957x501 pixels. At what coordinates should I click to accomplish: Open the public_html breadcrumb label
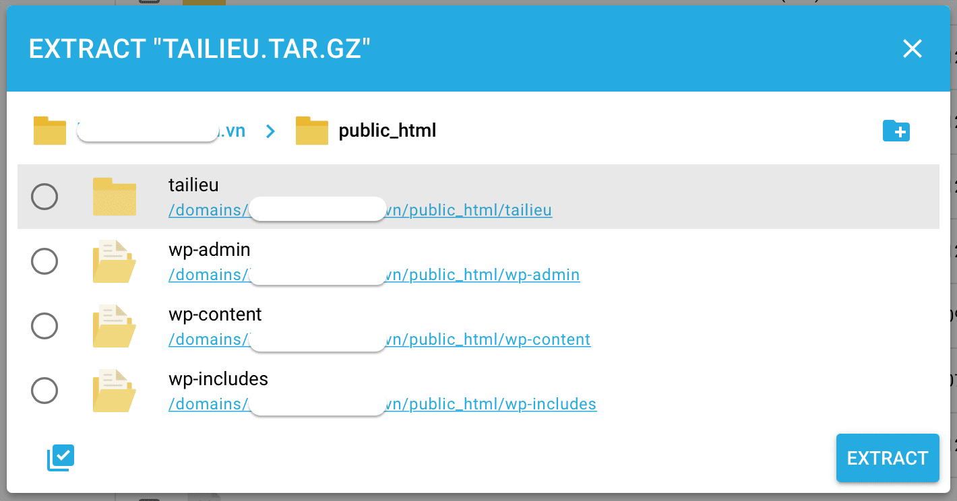coord(388,131)
